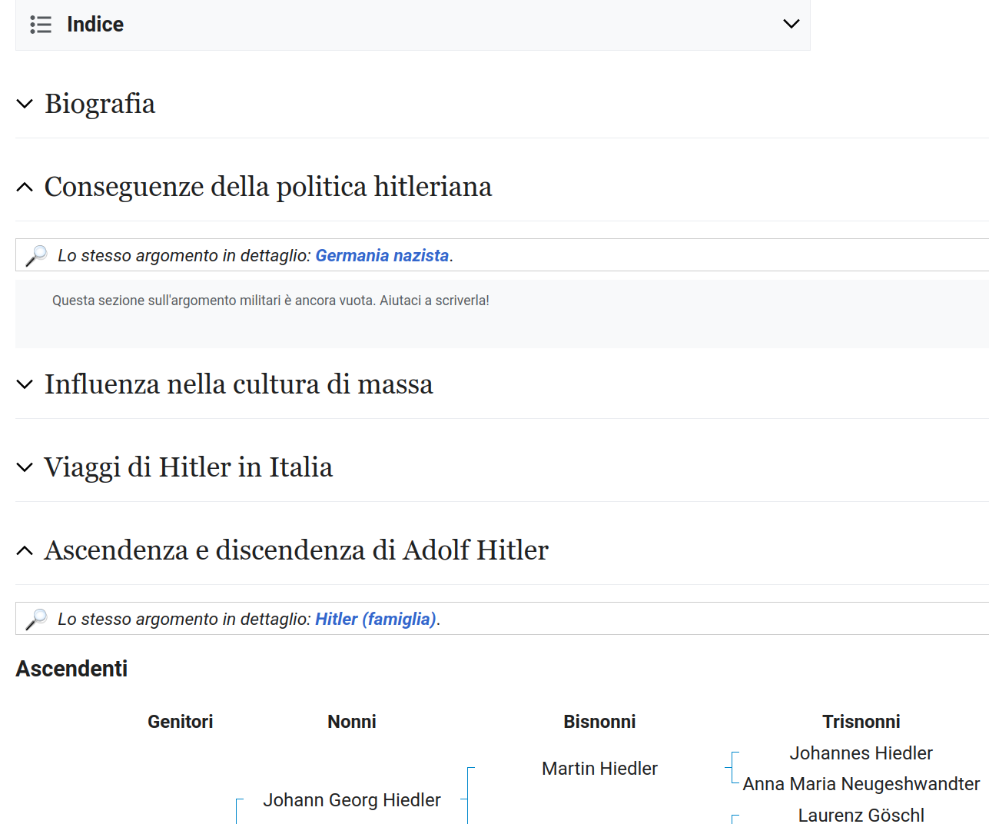
Task: Open the Indice table of contents label
Action: point(95,25)
